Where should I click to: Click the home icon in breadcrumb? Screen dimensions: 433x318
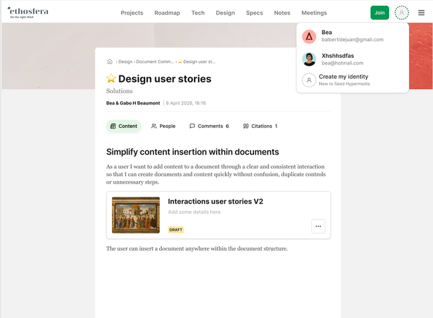[x=110, y=61]
